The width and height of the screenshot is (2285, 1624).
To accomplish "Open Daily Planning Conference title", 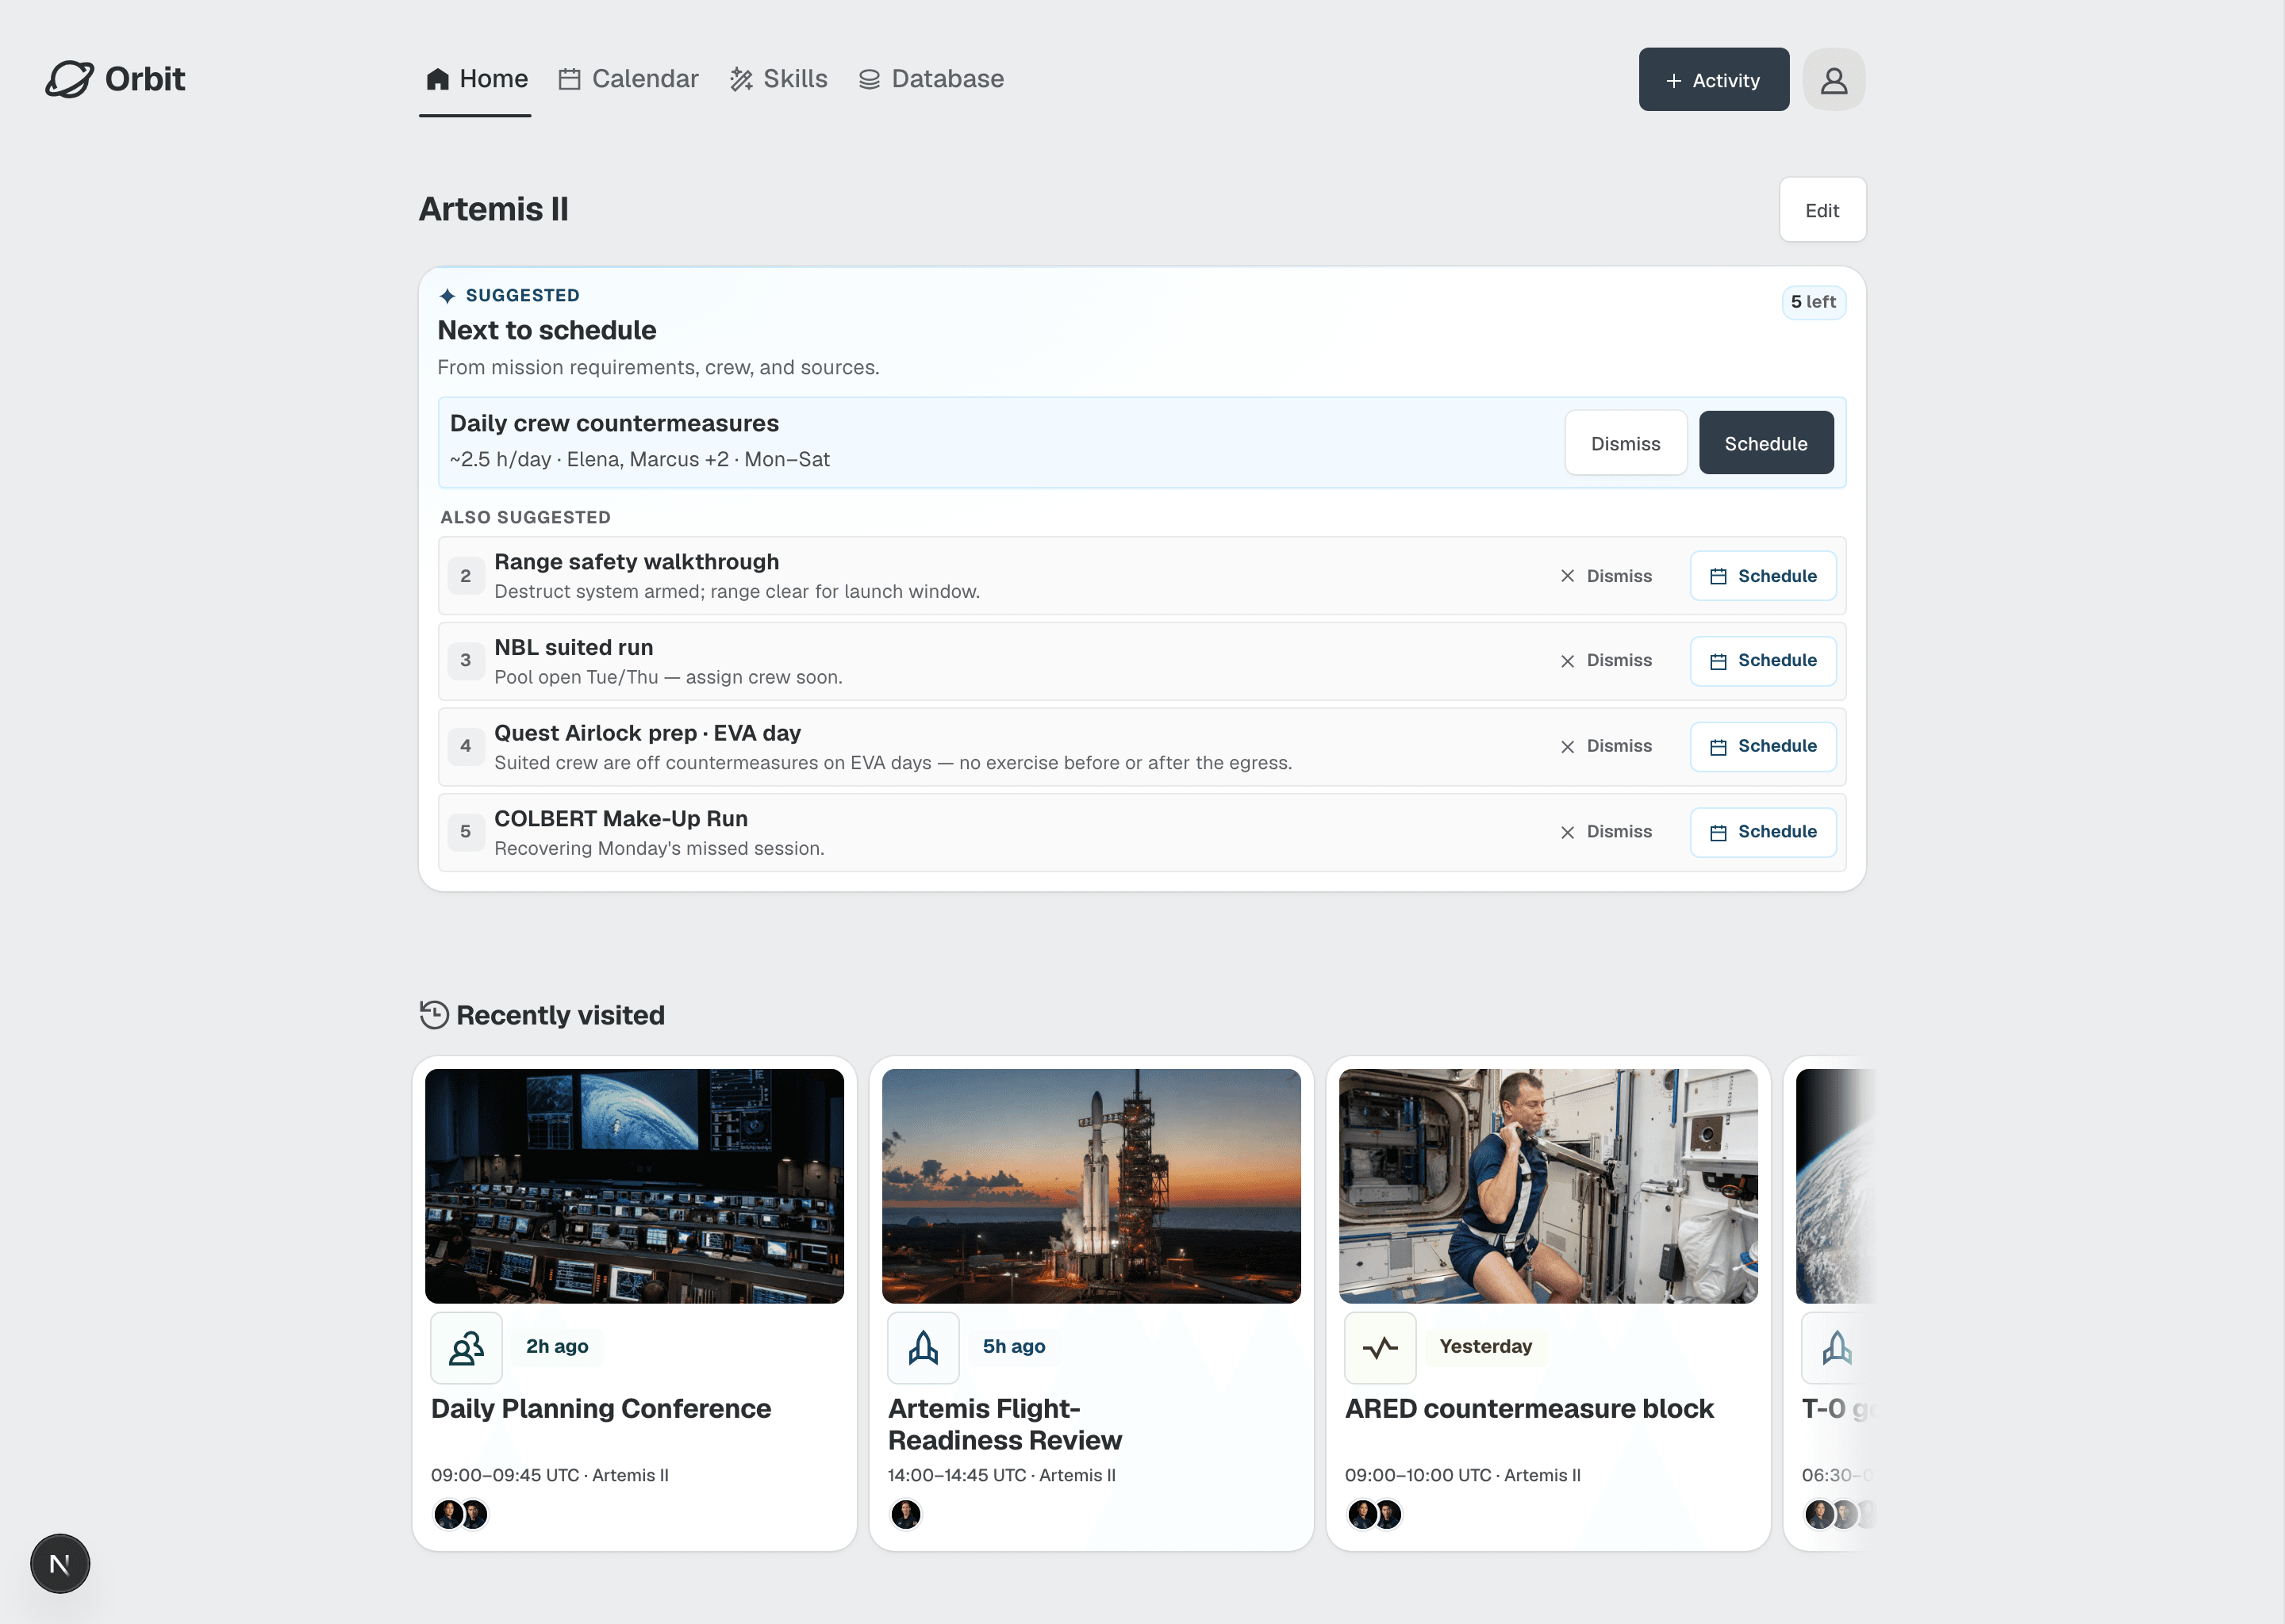I will coord(601,1409).
